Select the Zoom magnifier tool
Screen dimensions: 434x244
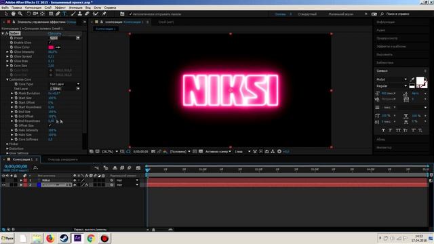click(x=20, y=14)
